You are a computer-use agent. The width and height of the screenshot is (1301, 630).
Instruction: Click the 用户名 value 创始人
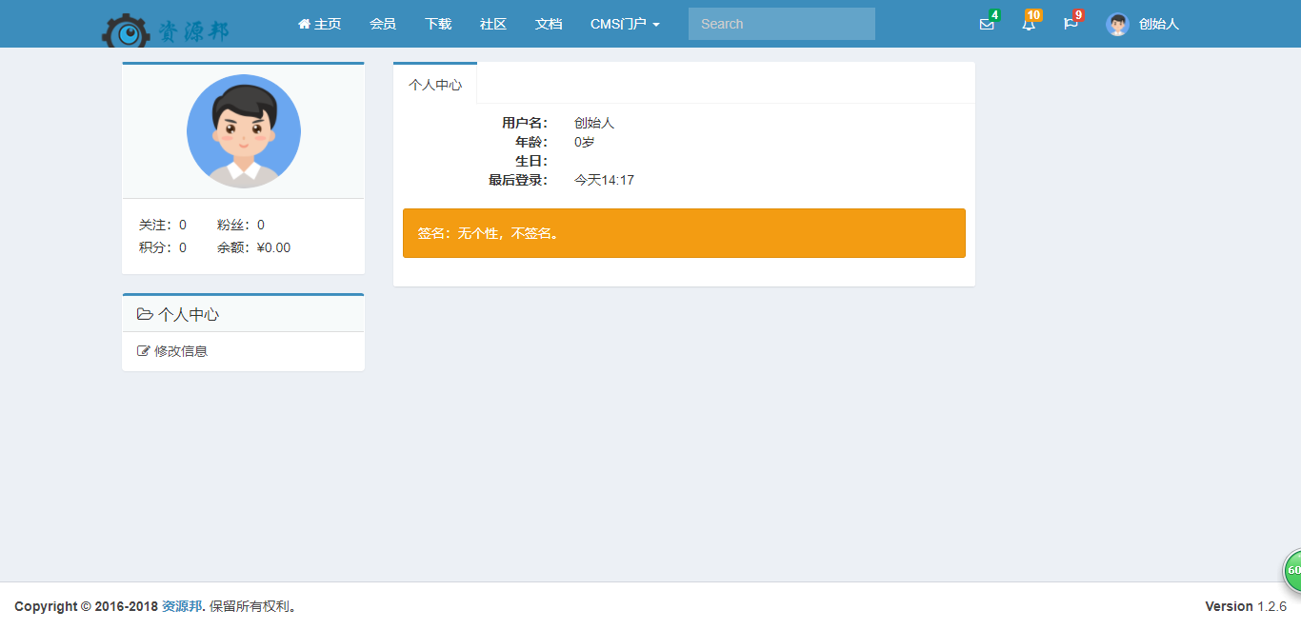tap(594, 123)
